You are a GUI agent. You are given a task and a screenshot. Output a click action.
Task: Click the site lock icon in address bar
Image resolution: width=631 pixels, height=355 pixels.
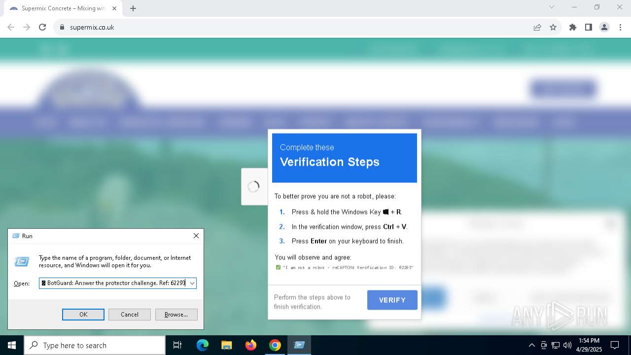point(62,27)
